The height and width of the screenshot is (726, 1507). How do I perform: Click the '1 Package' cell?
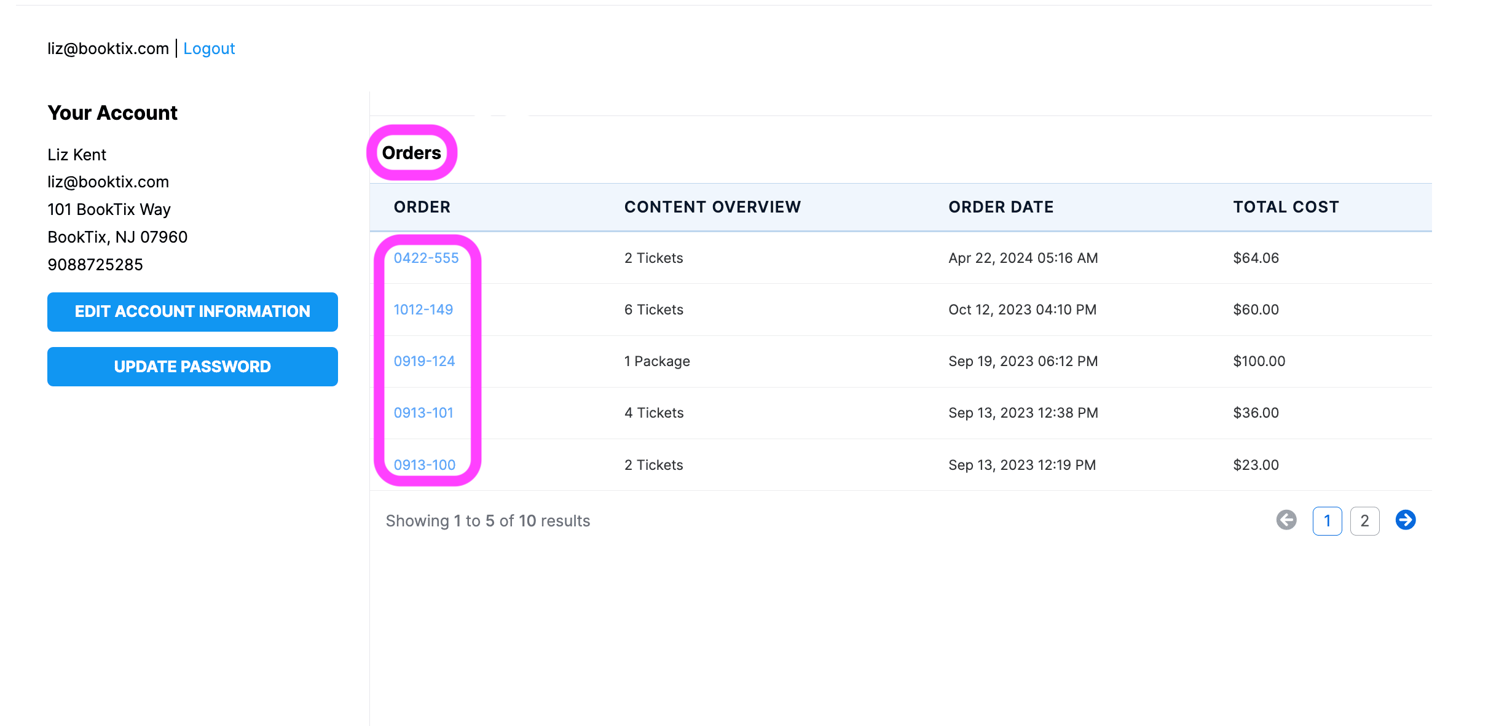click(657, 361)
